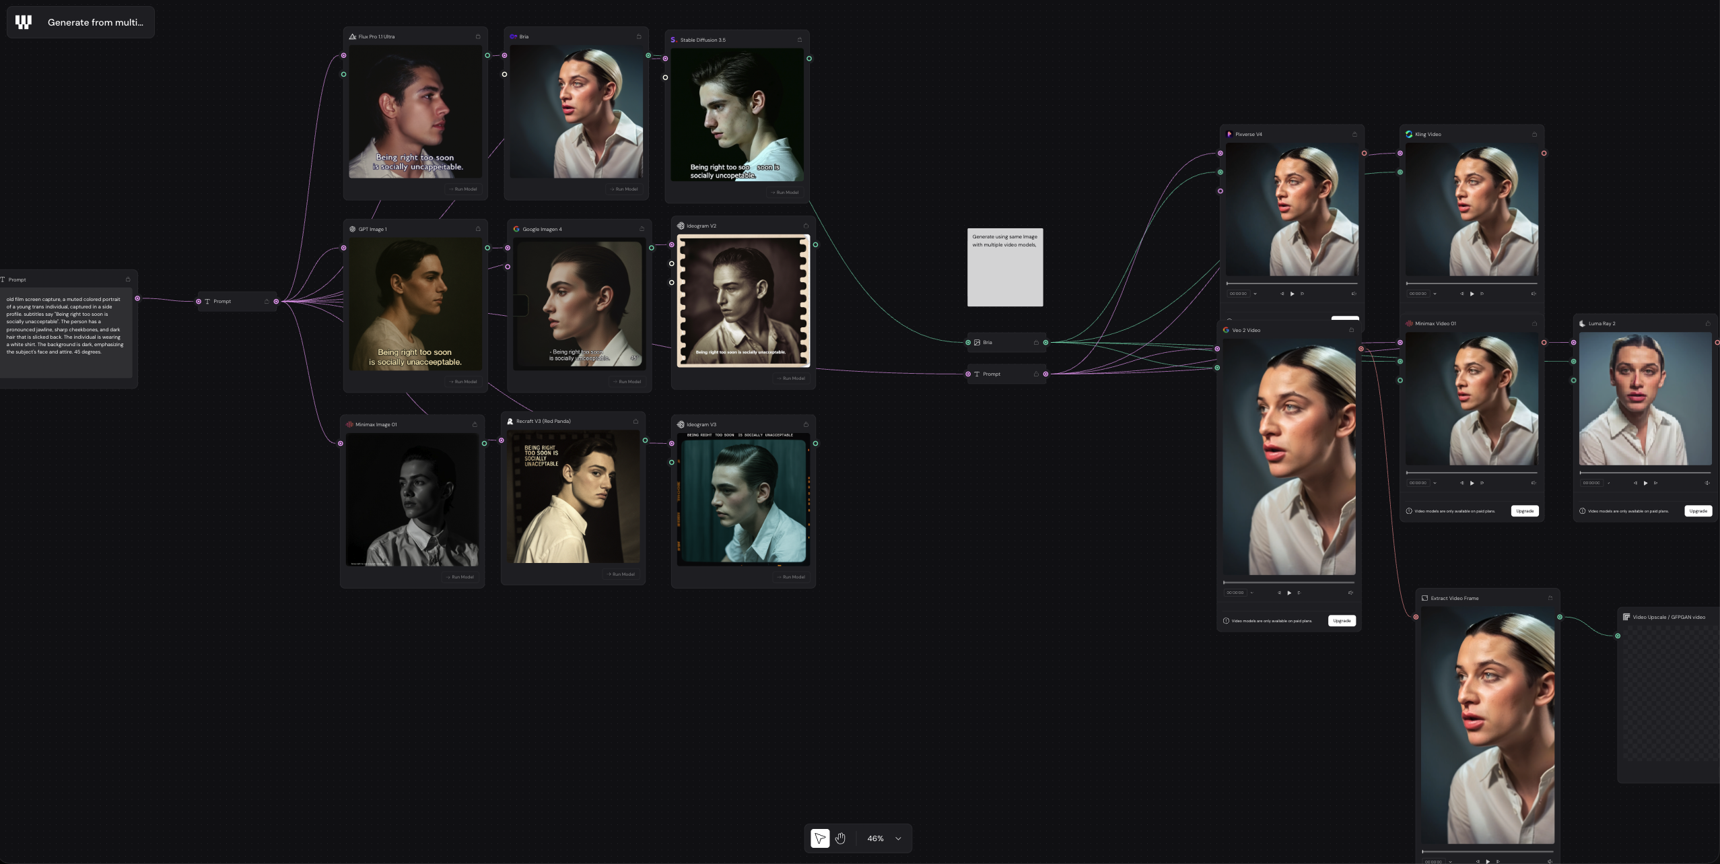Click Upgrade in the Minimax Video 01 node

(x=1525, y=511)
